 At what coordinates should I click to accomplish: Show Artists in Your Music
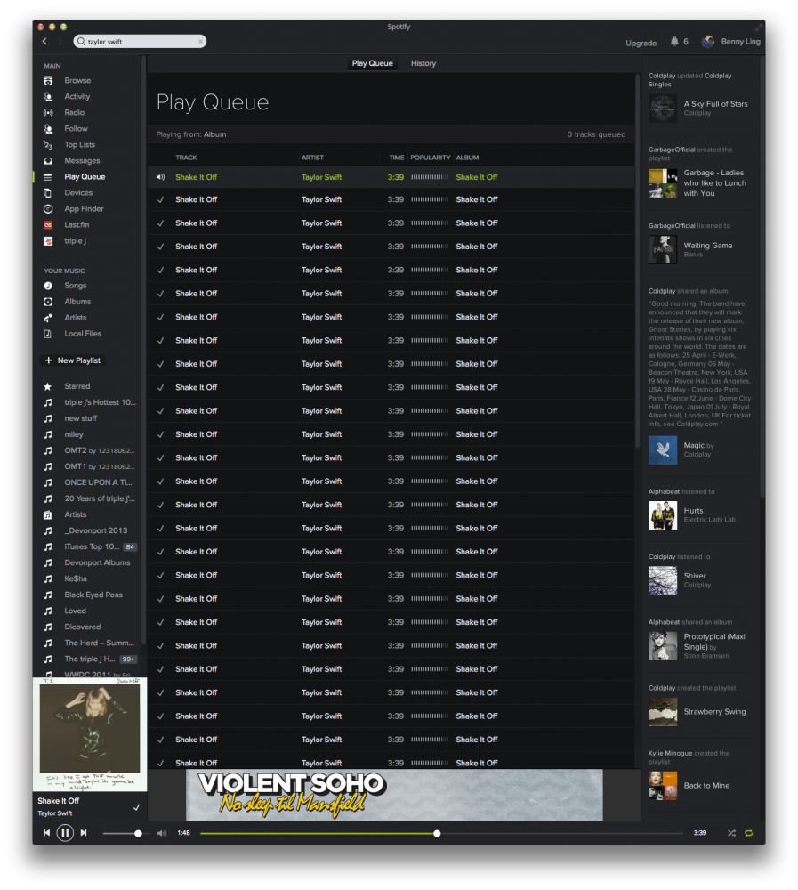(x=75, y=318)
